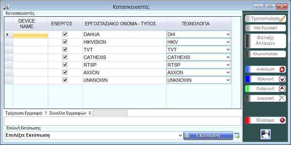
Task: Click the application icon in title bar
Action: click(x=6, y=6)
